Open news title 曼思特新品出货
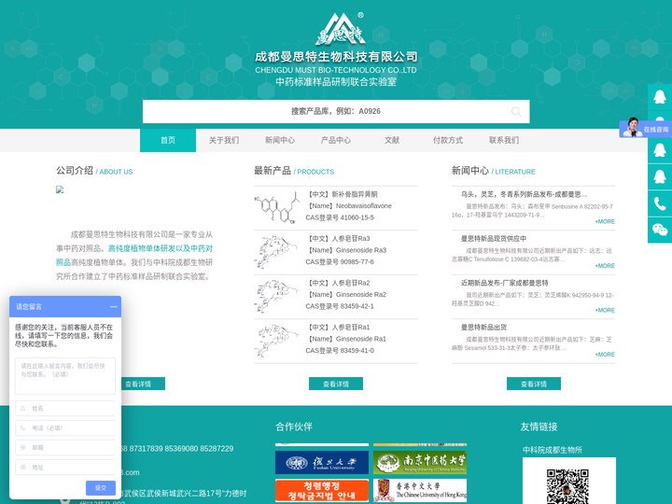 (483, 327)
